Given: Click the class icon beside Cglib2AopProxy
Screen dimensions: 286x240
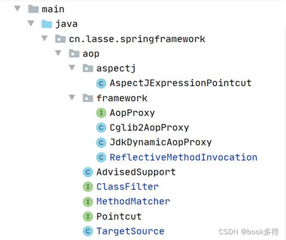Looking at the screenshot, I should (x=101, y=128).
